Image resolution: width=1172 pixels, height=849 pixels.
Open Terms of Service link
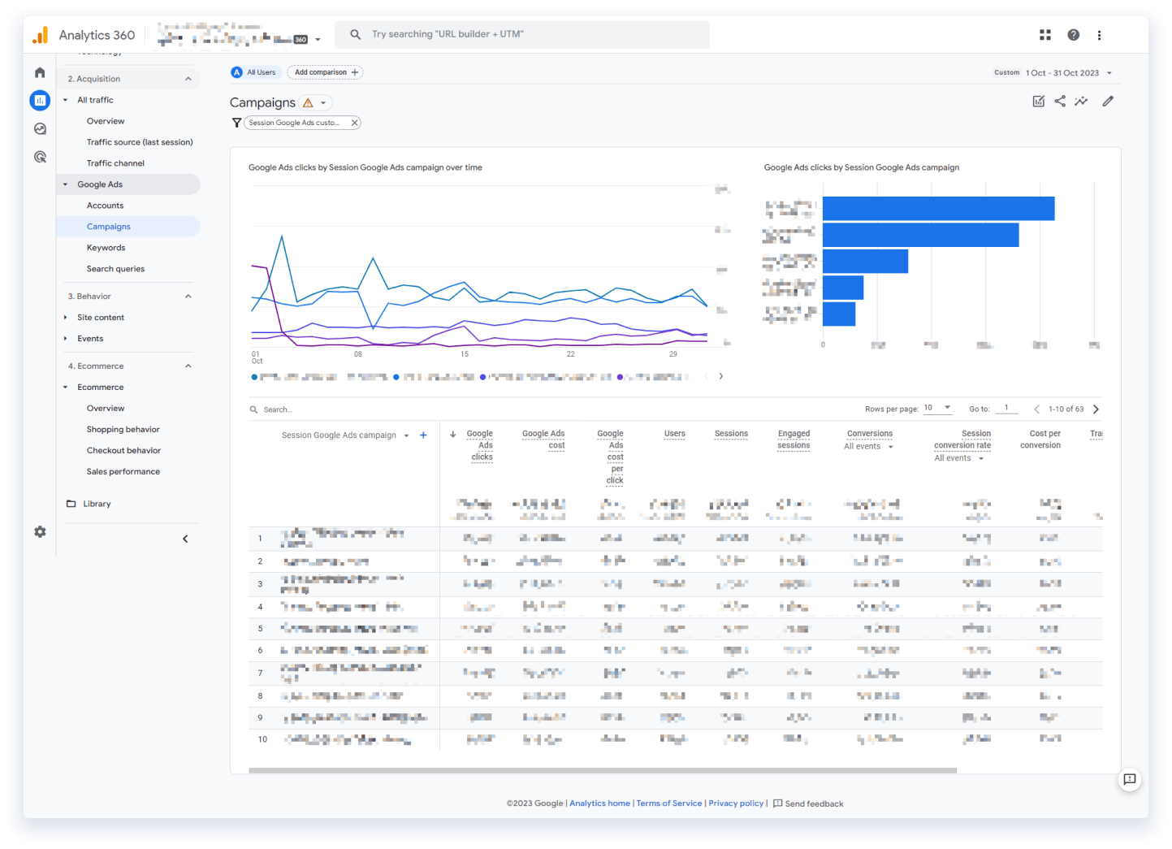click(669, 804)
